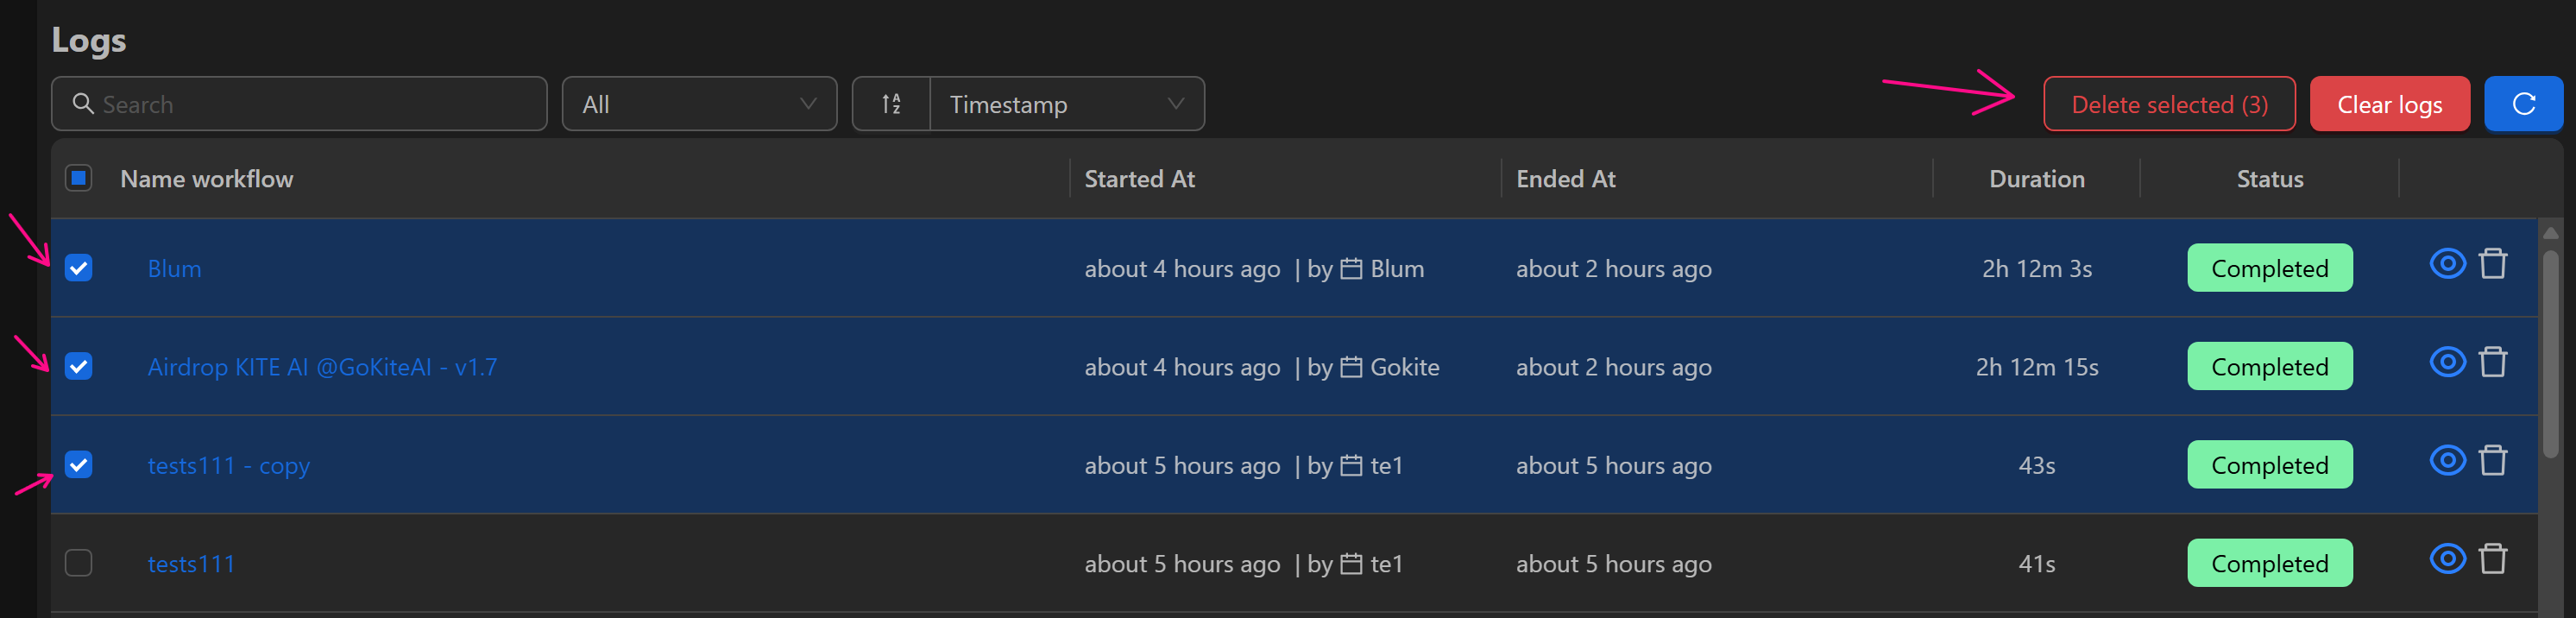
Task: Expand the Timestamp sort dropdown
Action: pyautogui.click(x=1066, y=104)
